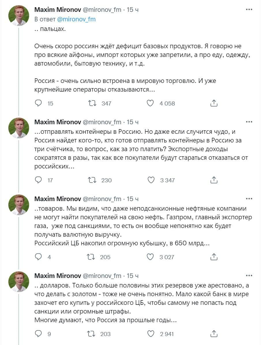The width and height of the screenshot is (265, 345).
Task: Like the tweet with 3 347 likes
Action: coord(151,180)
